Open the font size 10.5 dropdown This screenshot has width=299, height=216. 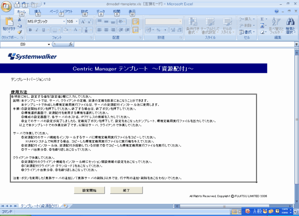coord(77,22)
